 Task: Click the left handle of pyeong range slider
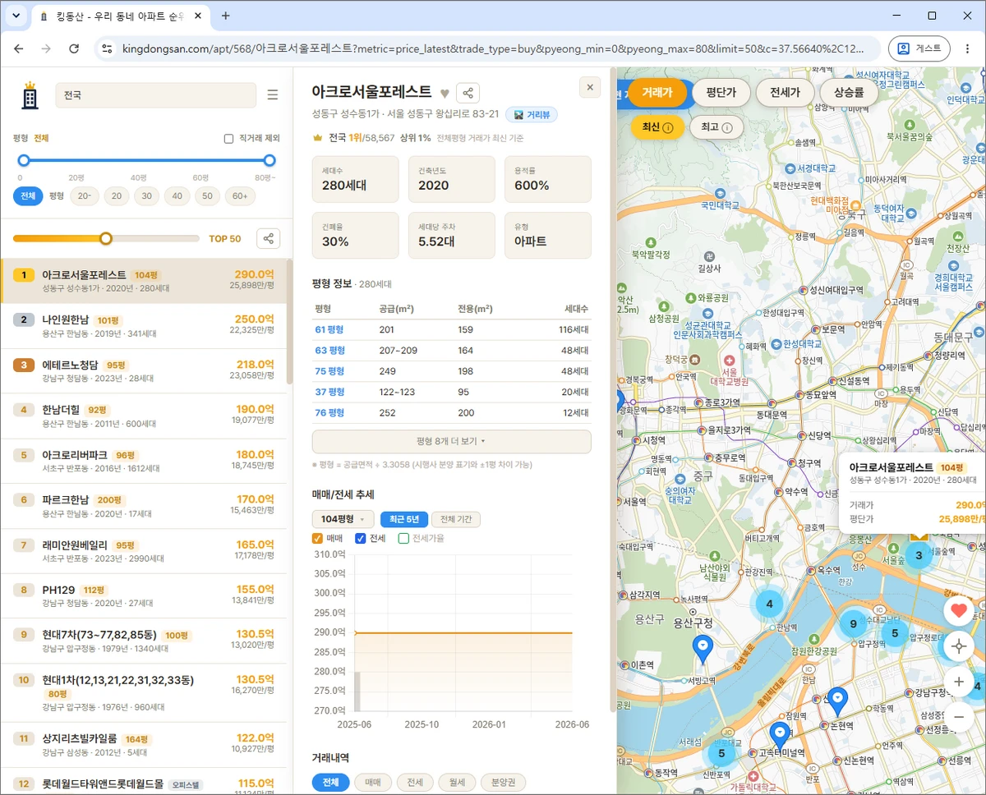click(x=24, y=160)
